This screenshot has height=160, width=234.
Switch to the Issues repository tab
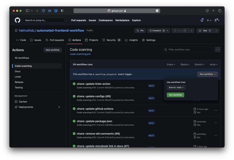(x=36, y=40)
